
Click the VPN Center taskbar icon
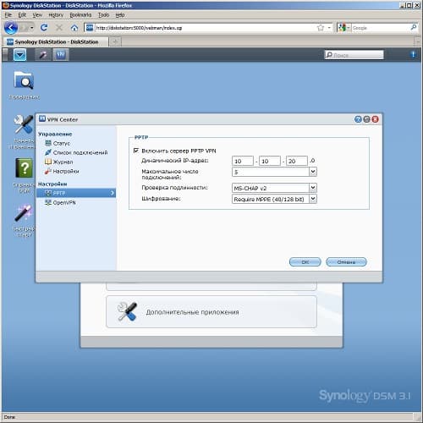tap(60, 55)
